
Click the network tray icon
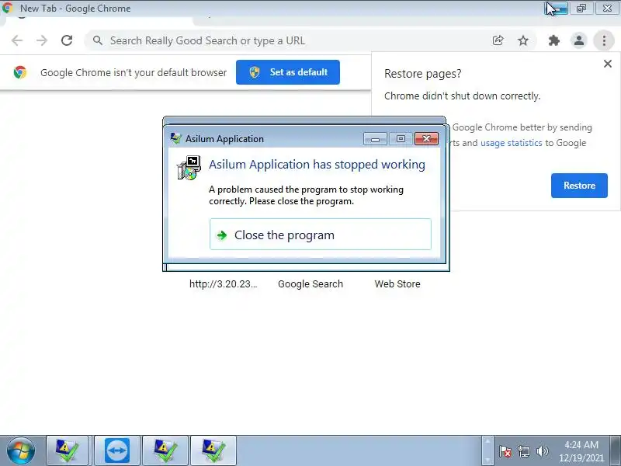point(523,451)
